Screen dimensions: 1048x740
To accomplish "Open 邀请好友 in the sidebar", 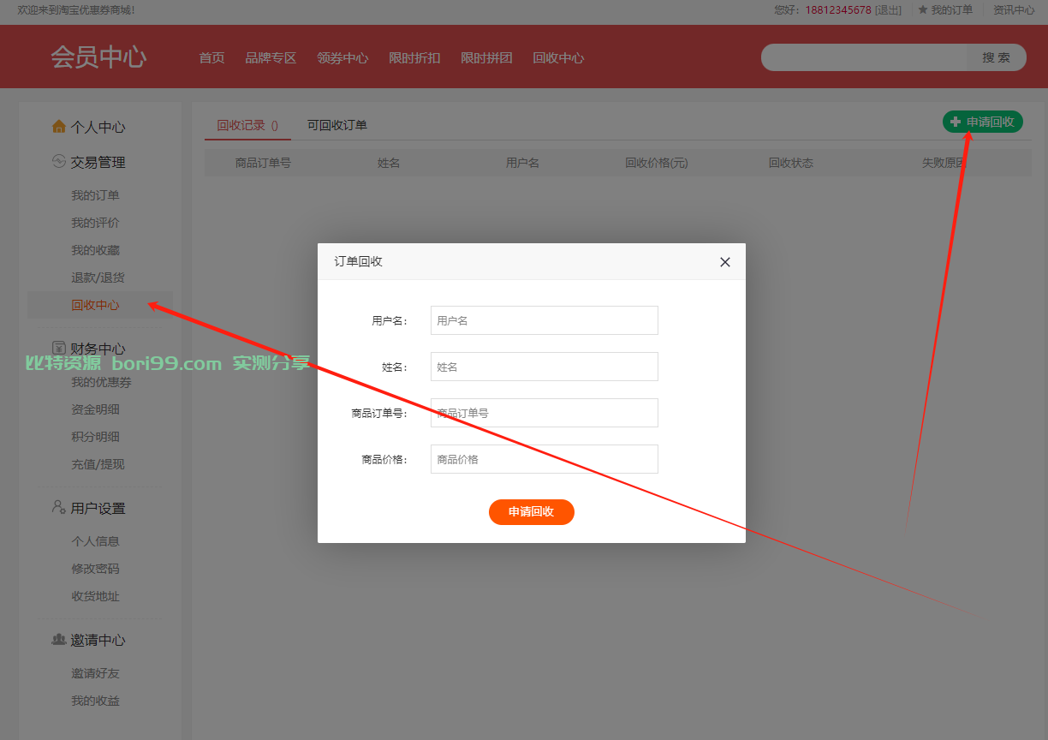I will point(95,673).
